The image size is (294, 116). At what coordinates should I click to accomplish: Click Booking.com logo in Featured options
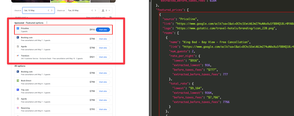coord(18,38)
